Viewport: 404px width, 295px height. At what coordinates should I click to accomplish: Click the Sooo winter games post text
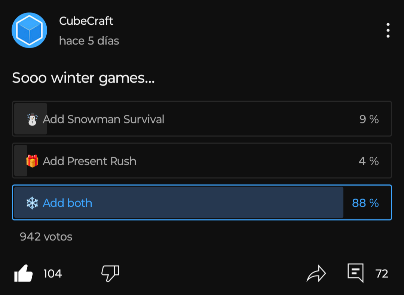(x=83, y=78)
